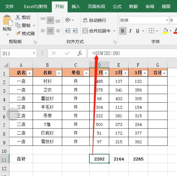Image resolution: width=177 pixels, height=176 pixels.
Task: Select cell with total 2265
Action: pyautogui.click(x=138, y=159)
